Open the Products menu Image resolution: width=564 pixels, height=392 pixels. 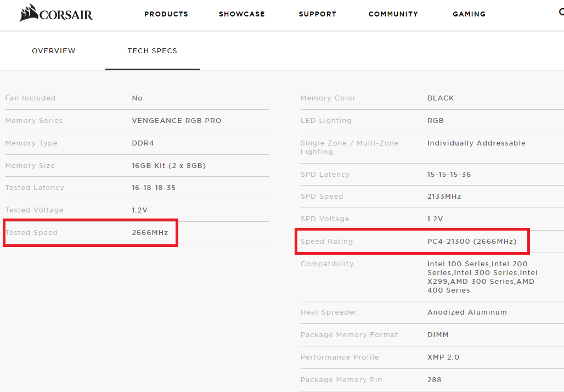click(x=166, y=14)
